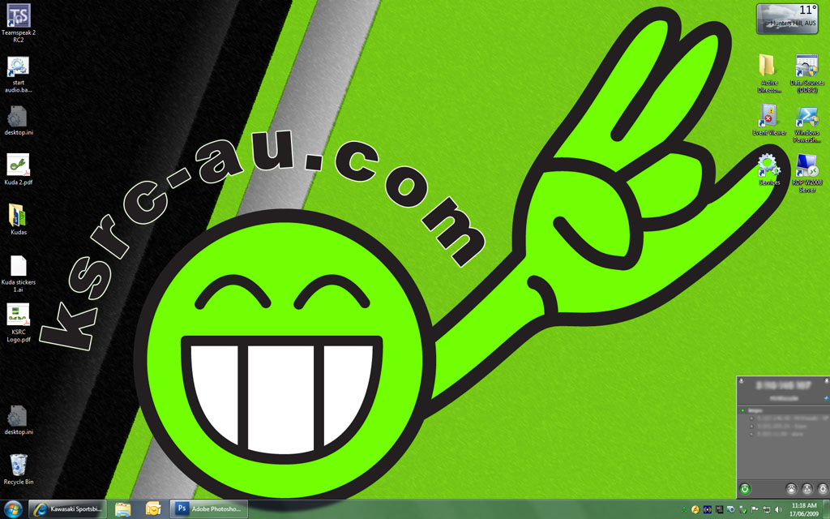Open the Recycle Bin
The width and height of the screenshot is (830, 519).
click(18, 465)
